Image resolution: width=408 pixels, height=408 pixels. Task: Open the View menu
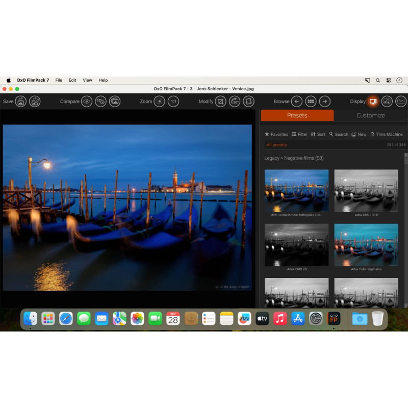(x=87, y=80)
